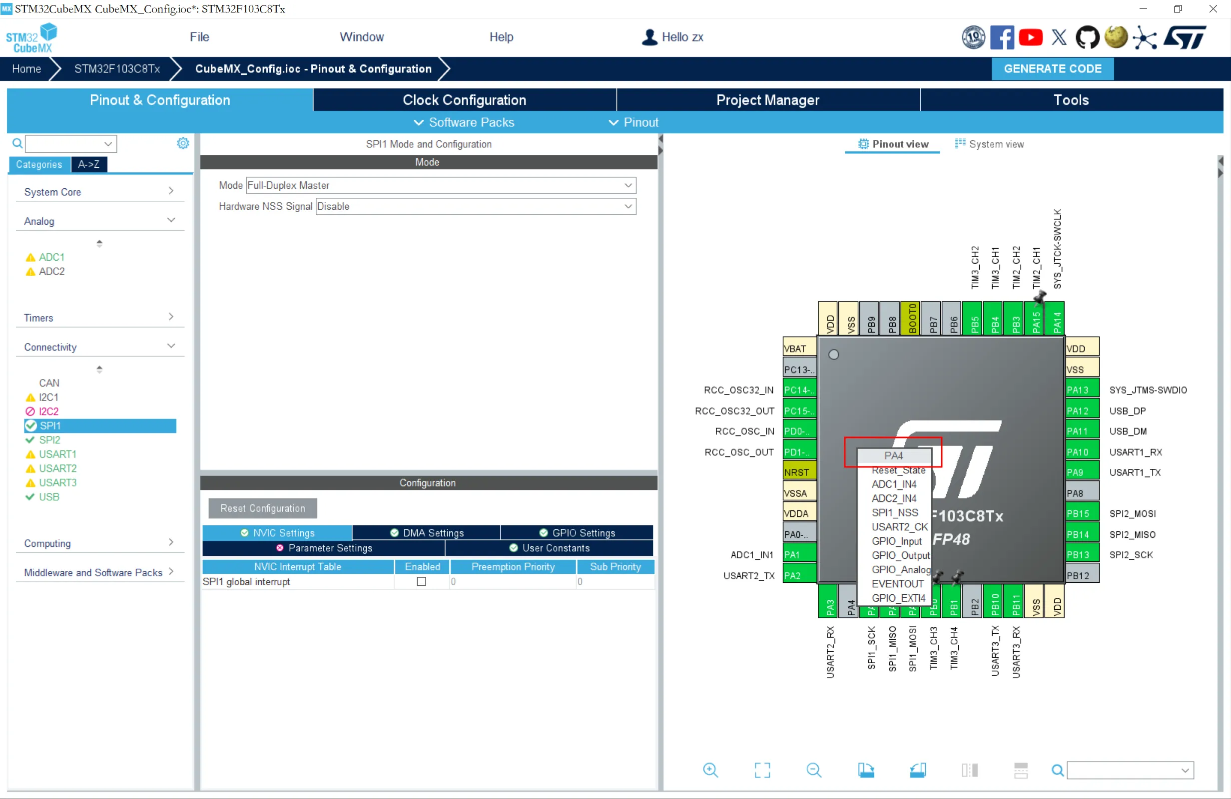Screen dimensions: 1231x799
Task: Collapse the Analog category
Action: coord(99,221)
